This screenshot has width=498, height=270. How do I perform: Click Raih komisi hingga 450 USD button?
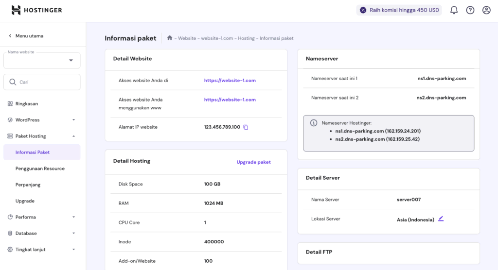(399, 10)
